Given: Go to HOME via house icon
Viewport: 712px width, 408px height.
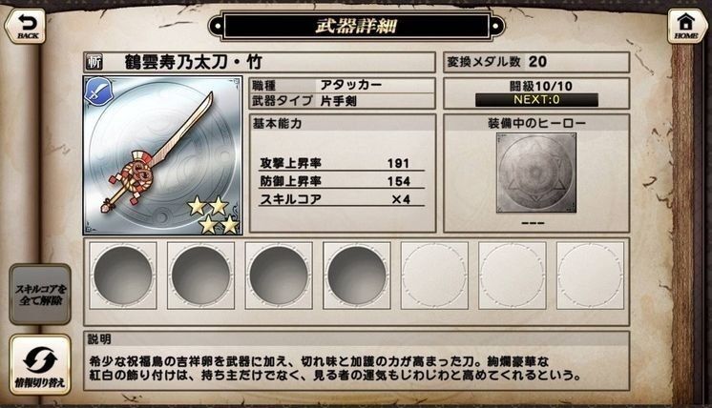Looking at the screenshot, I should pyautogui.click(x=685, y=27).
